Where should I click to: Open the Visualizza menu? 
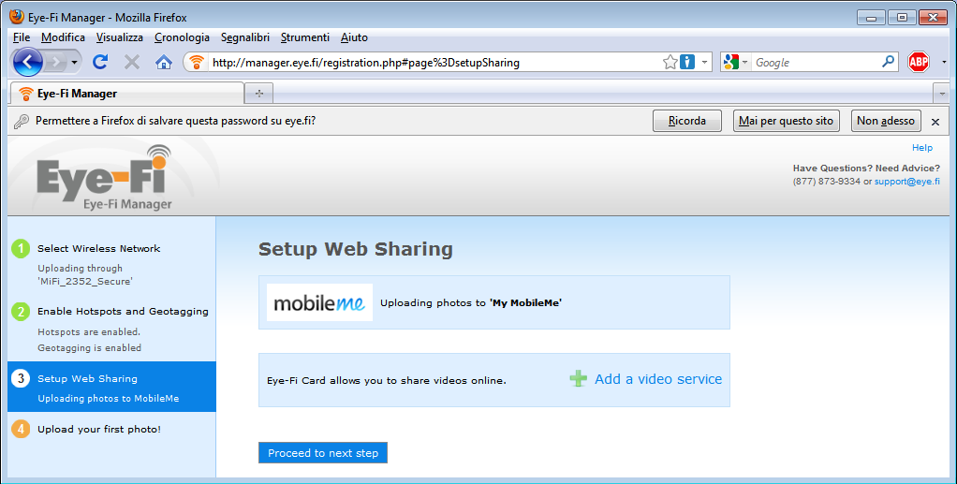click(120, 37)
